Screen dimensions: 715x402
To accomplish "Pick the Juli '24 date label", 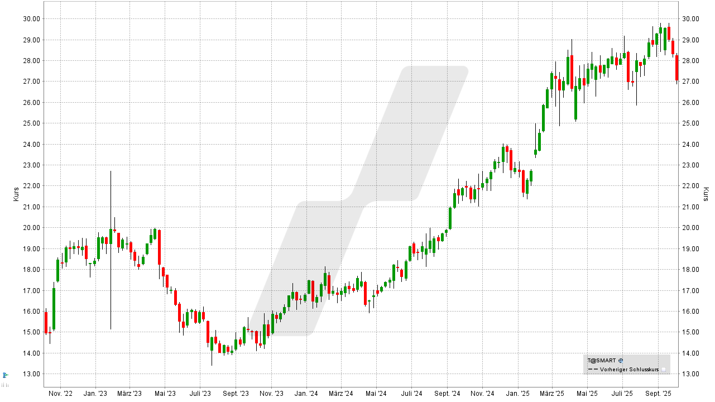I will point(411,394).
